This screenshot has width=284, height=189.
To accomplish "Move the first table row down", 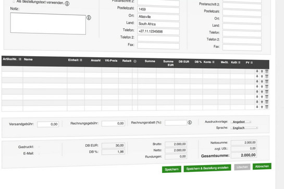I will pyautogui.click(x=257, y=71).
